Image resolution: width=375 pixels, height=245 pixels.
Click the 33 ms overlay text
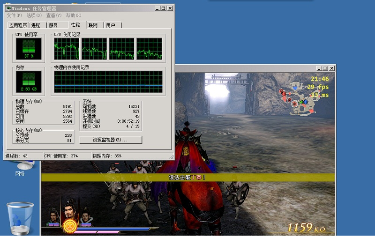pos(320,95)
